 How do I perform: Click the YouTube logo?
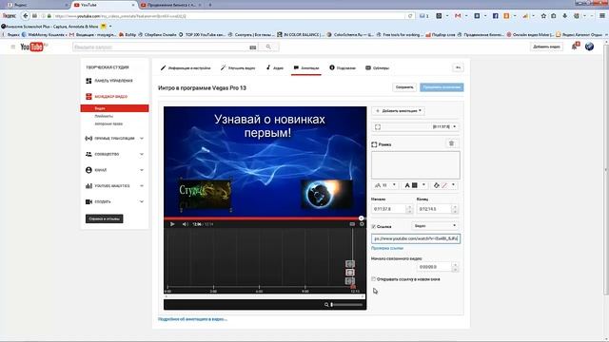(x=34, y=47)
